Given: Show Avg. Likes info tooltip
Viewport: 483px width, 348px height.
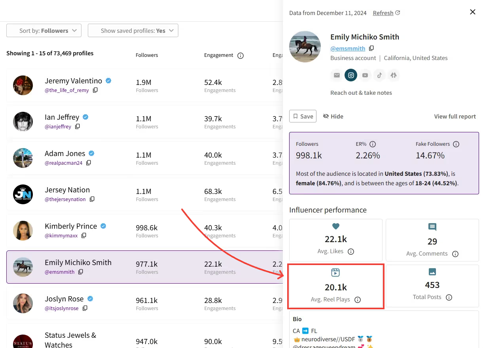Looking at the screenshot, I should coord(351,252).
